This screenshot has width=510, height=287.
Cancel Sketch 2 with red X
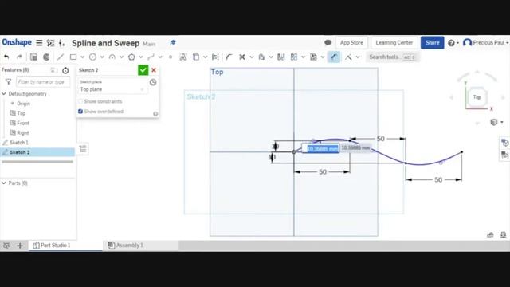(154, 70)
